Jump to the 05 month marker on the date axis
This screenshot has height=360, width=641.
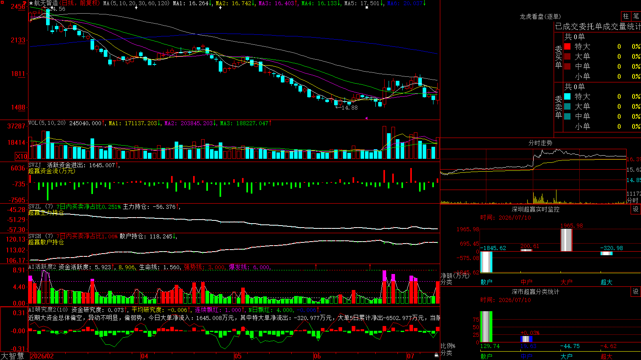point(238,356)
